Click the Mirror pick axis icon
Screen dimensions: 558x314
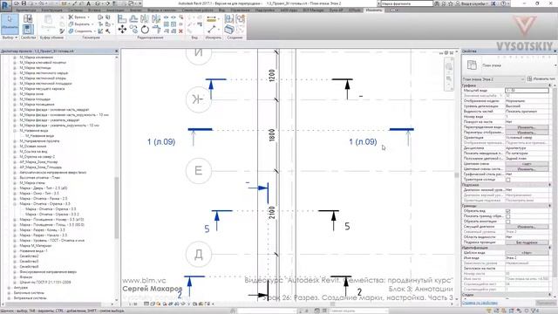click(x=145, y=18)
